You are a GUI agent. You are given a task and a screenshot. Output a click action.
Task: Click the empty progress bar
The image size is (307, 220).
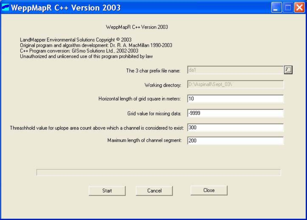[158, 173]
